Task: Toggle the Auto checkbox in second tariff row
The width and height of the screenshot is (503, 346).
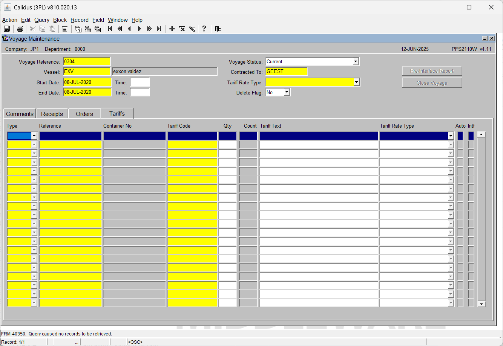Action: (x=460, y=145)
